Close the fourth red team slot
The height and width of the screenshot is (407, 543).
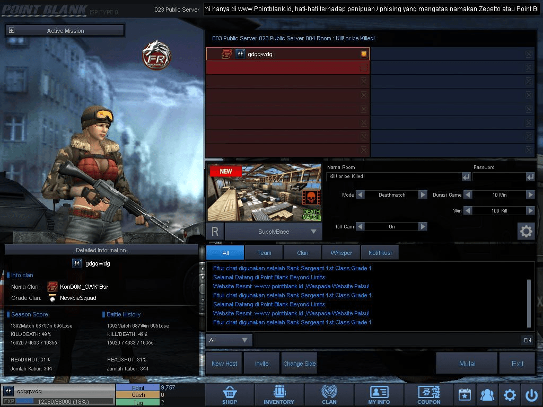click(364, 95)
